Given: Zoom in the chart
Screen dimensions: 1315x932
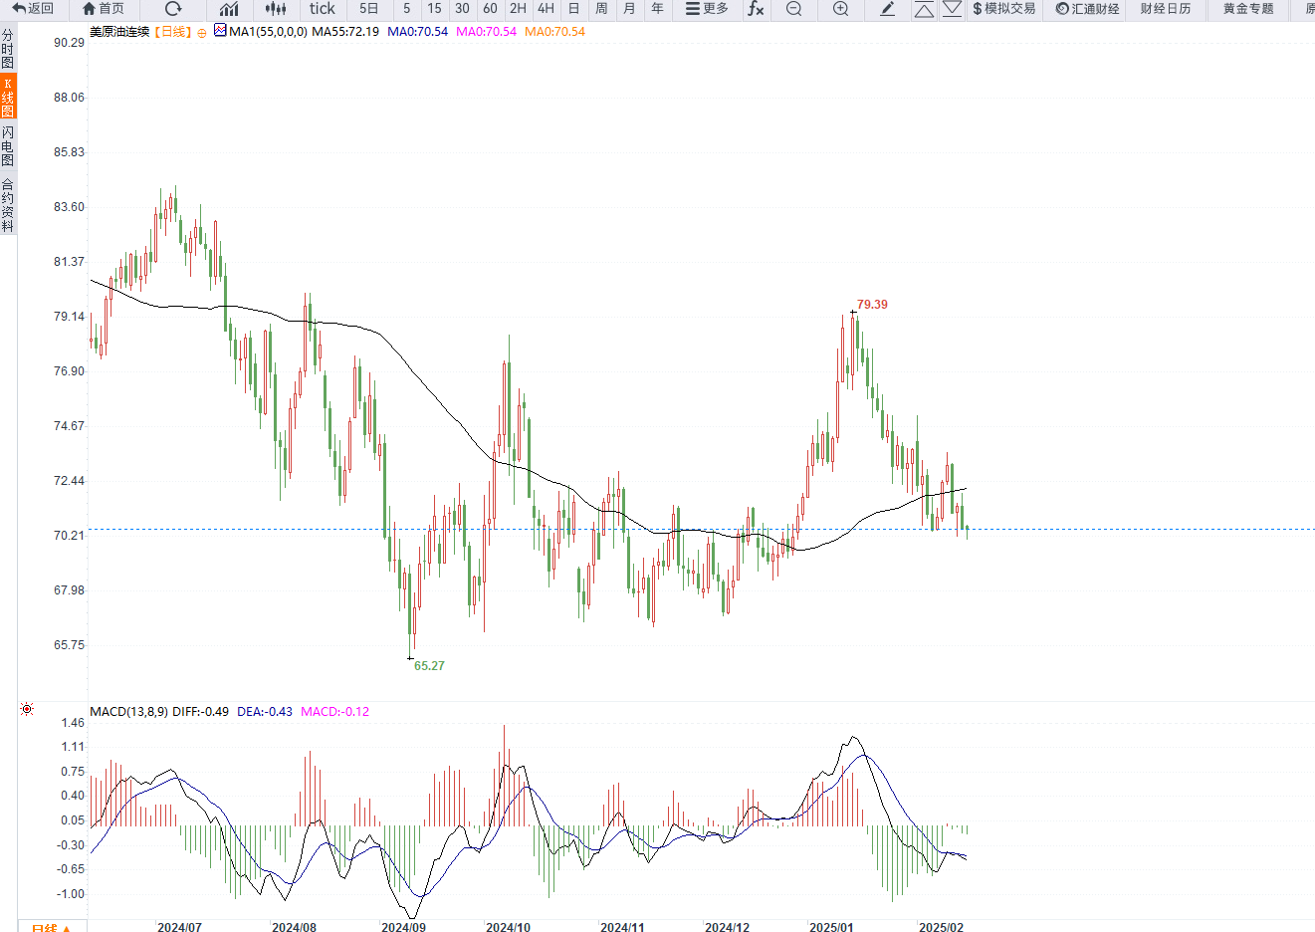Looking at the screenshot, I should click(x=841, y=9).
